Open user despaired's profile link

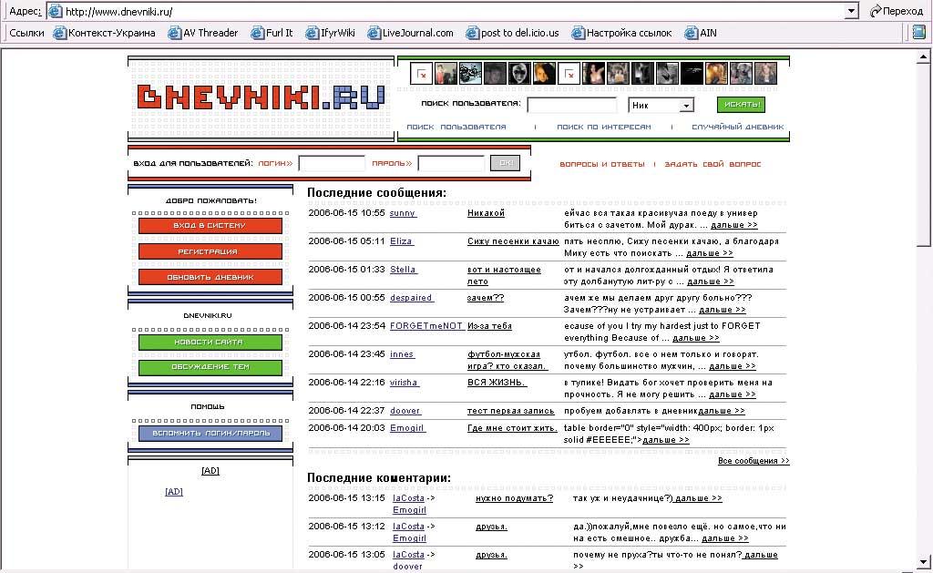[x=411, y=298]
